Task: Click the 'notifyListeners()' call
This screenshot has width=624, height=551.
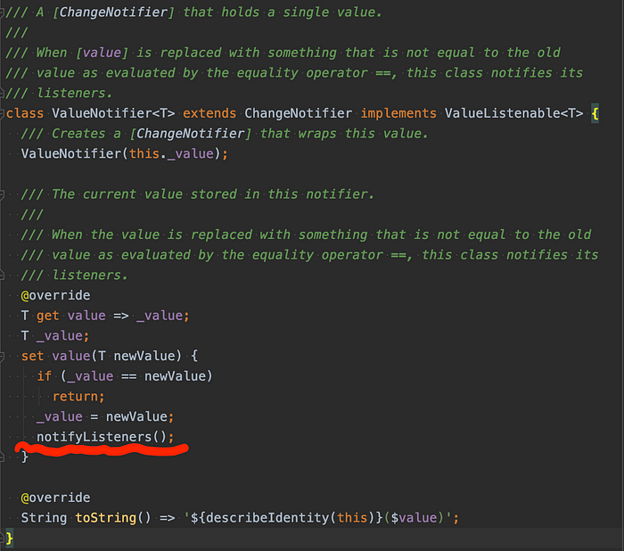Action: tap(102, 438)
